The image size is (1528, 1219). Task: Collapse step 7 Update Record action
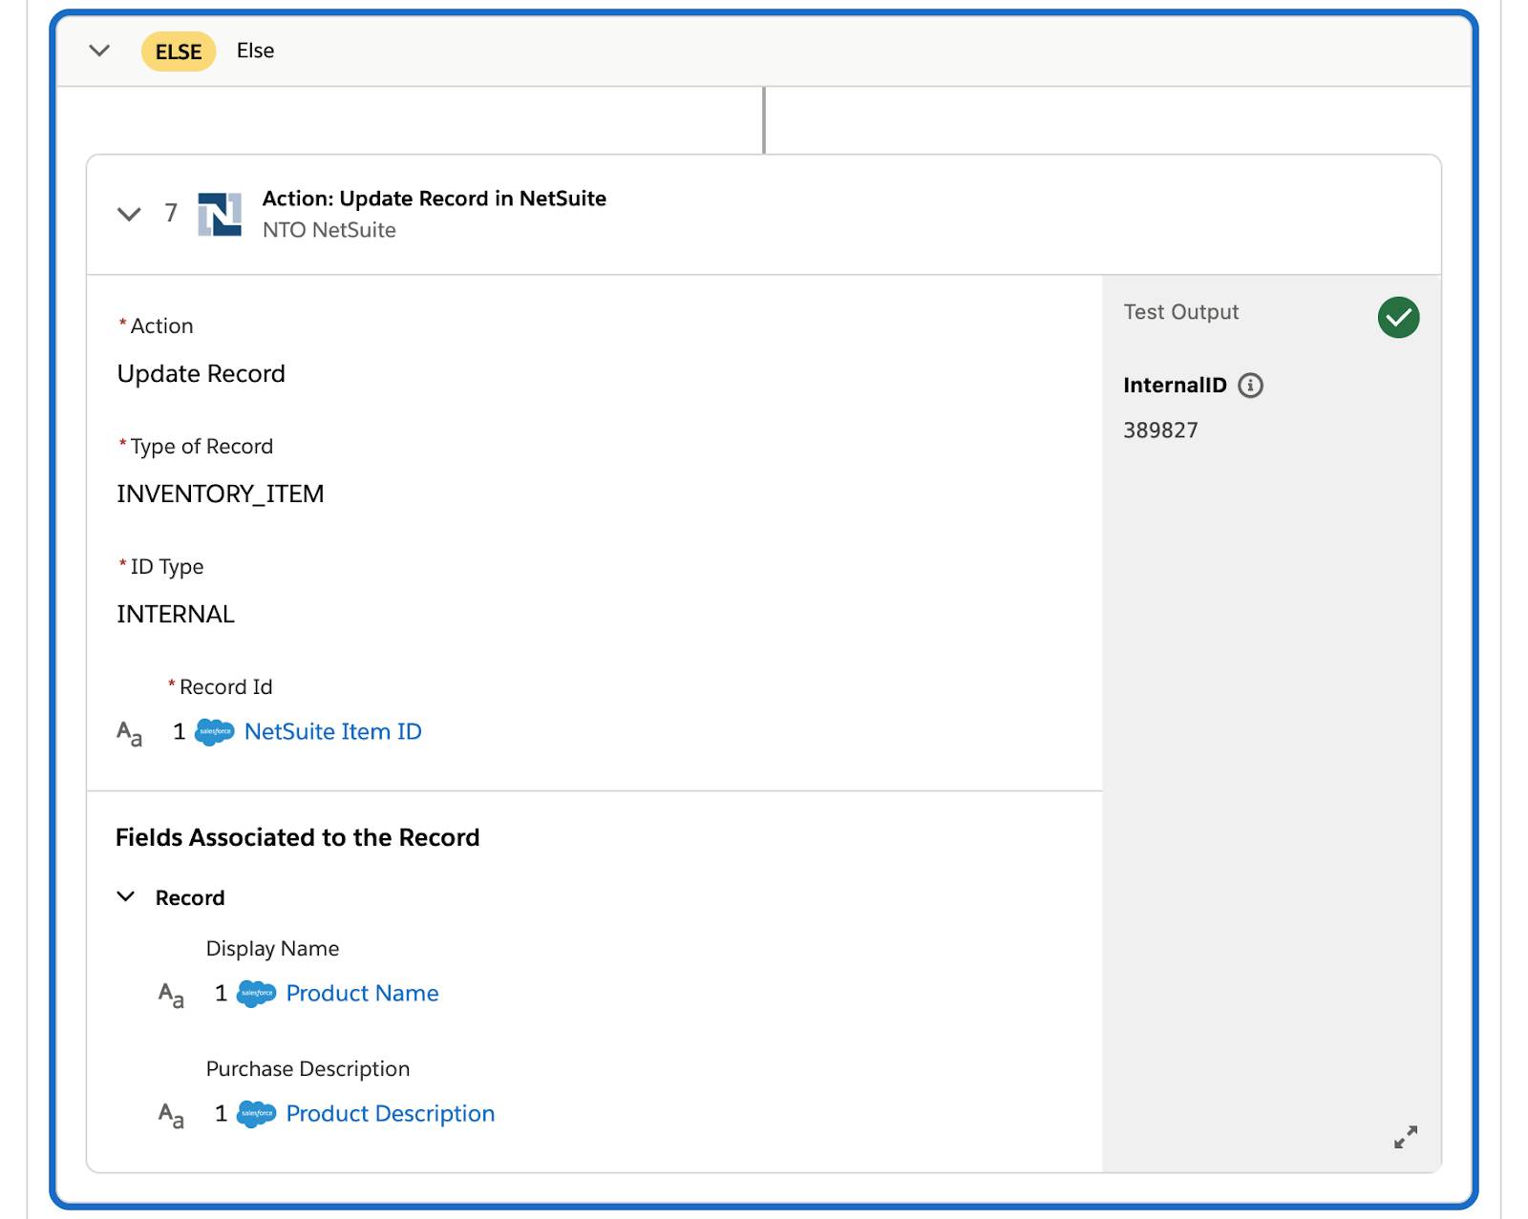(129, 214)
